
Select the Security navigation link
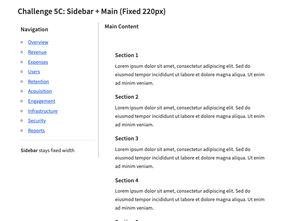click(37, 121)
